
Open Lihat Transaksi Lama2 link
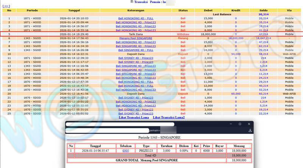point(169,118)
